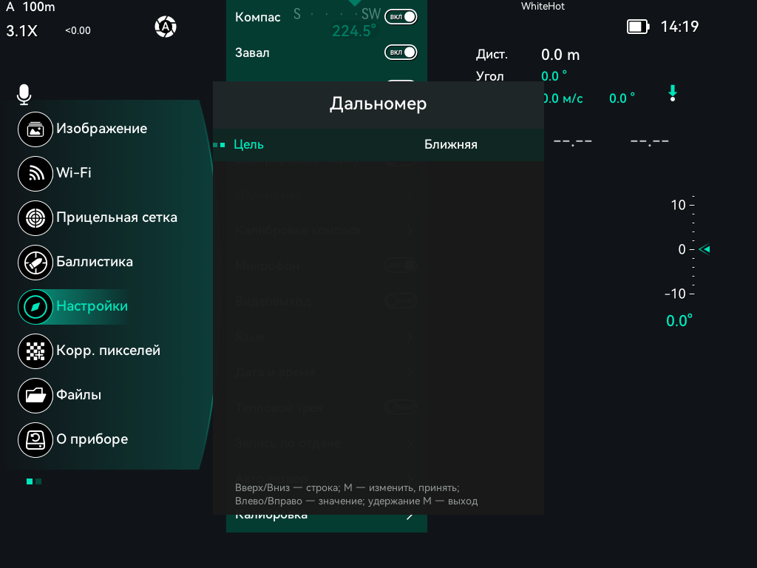The height and width of the screenshot is (568, 757).
Task: Turn off the Завал switch
Action: (x=401, y=53)
